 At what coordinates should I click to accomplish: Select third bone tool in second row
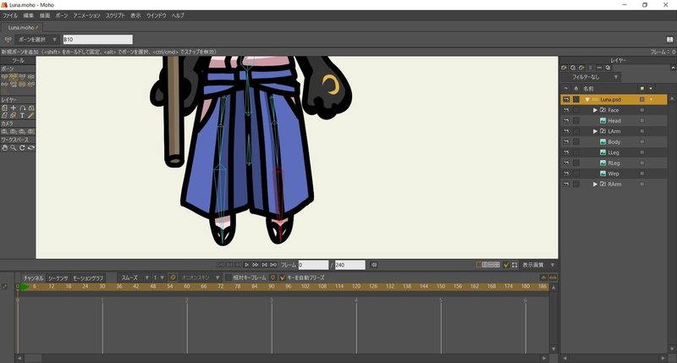[22, 84]
